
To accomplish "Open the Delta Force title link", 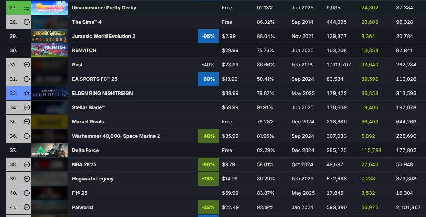I will click(85, 150).
